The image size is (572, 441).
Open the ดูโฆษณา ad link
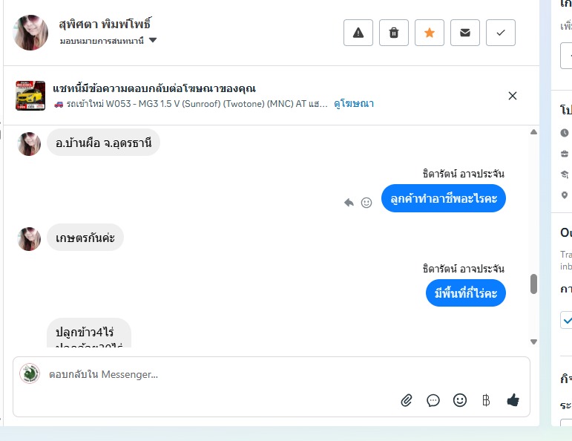click(354, 104)
